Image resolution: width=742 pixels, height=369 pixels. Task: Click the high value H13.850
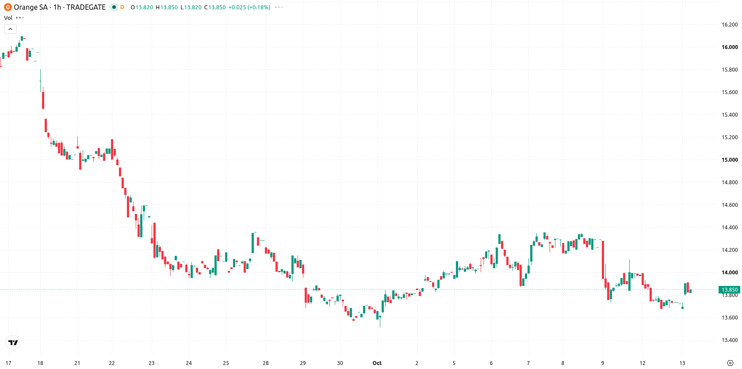pyautogui.click(x=167, y=7)
